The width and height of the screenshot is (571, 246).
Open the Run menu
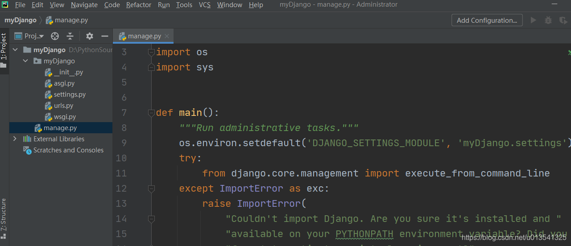click(x=164, y=5)
